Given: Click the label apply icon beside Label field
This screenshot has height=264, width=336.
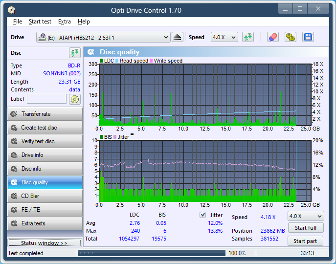Looking at the screenshot, I should click(x=74, y=99).
